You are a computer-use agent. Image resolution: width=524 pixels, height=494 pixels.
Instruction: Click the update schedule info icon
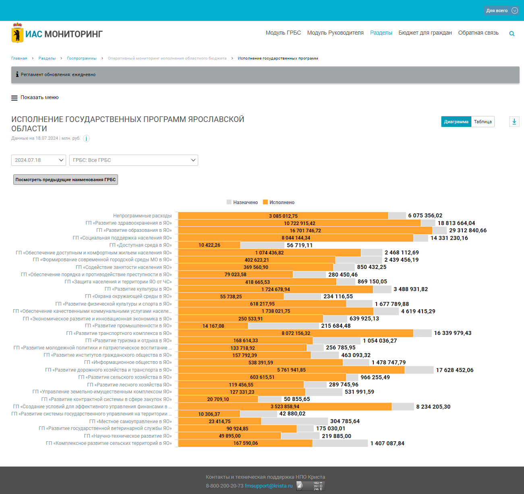click(x=17, y=74)
